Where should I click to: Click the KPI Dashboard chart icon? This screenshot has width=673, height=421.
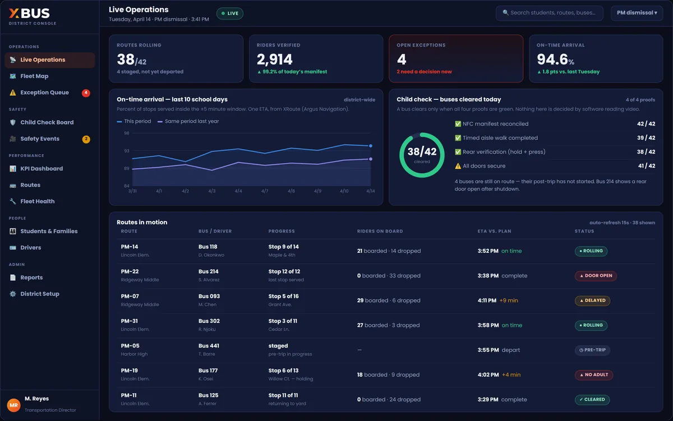coord(13,169)
